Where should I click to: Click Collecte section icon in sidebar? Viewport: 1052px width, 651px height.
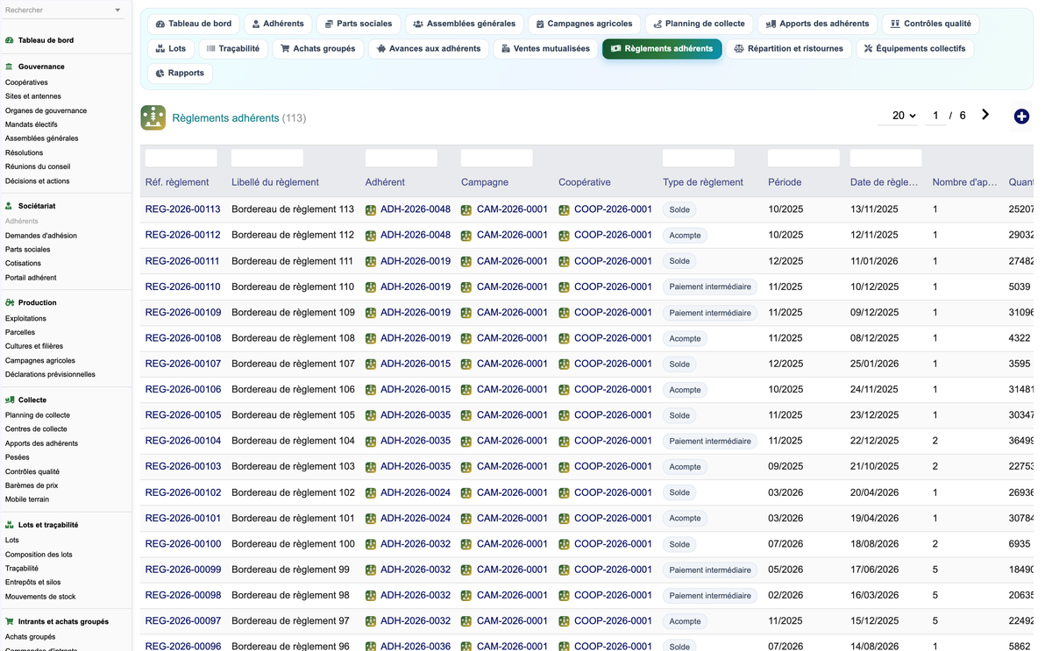point(10,400)
